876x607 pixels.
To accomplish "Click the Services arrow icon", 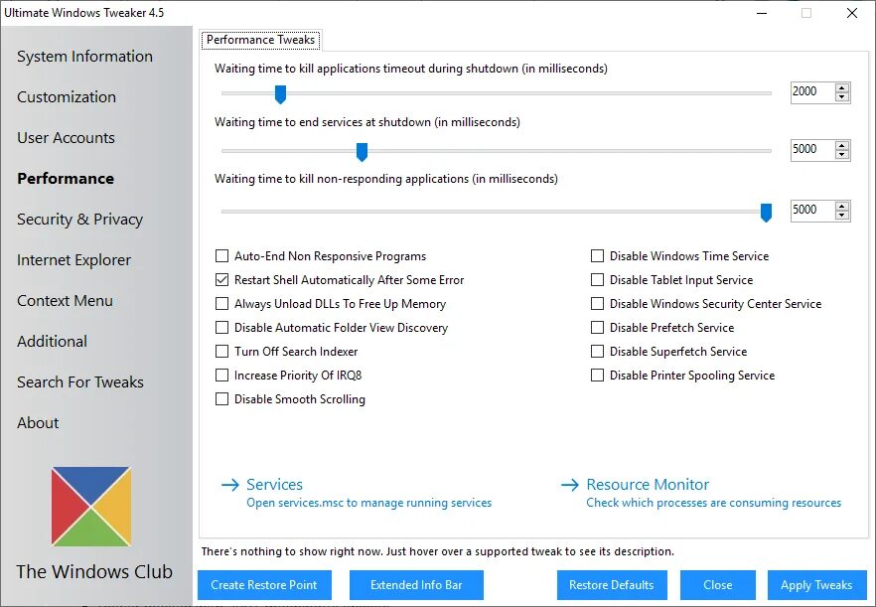I will coord(230,485).
